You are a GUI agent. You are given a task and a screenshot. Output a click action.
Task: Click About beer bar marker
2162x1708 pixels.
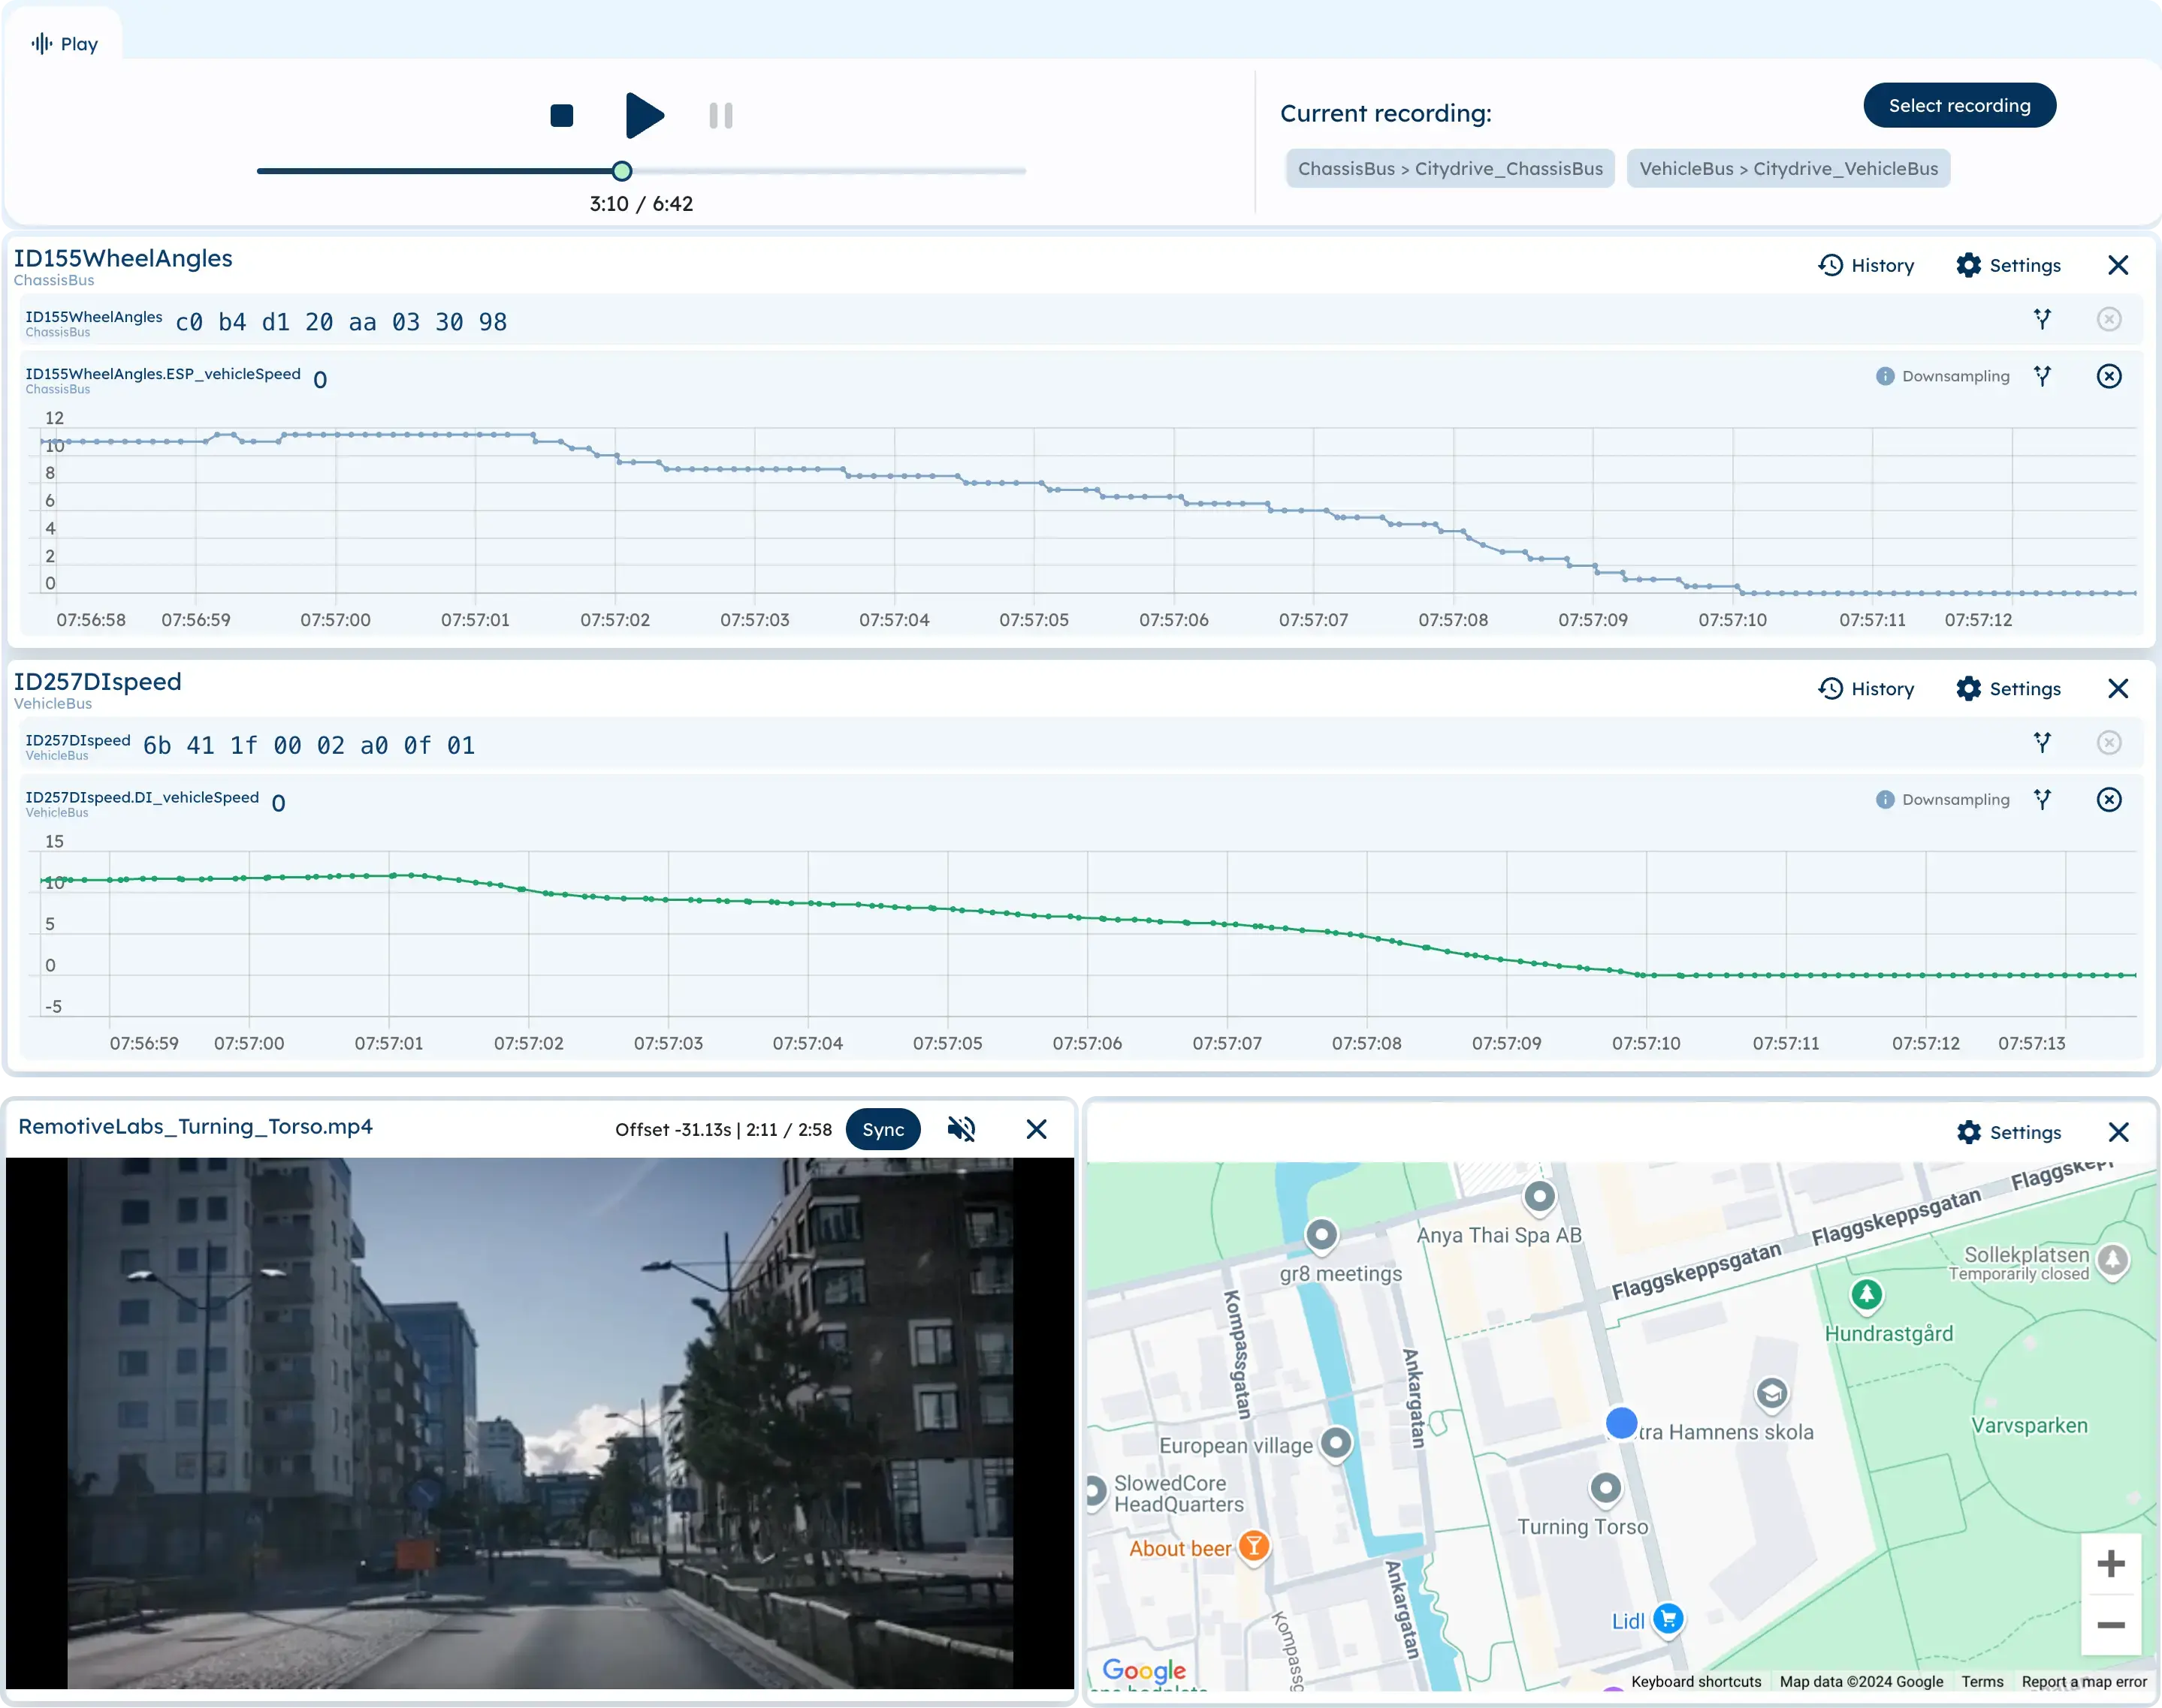tap(1252, 1547)
